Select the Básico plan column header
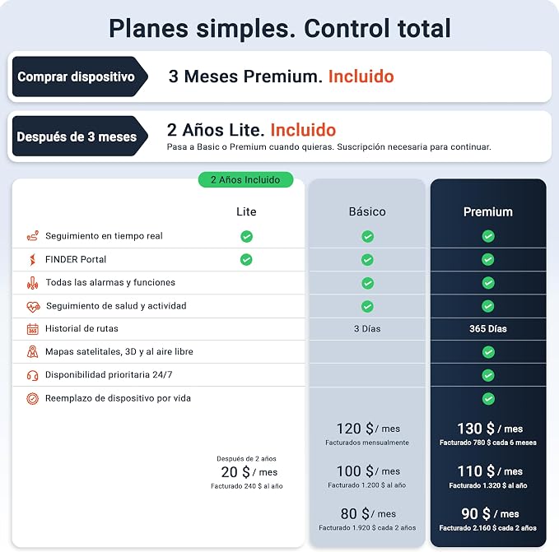 point(367,211)
